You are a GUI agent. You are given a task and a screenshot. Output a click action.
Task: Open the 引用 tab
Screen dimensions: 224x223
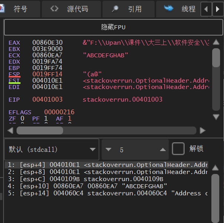(x=128, y=9)
